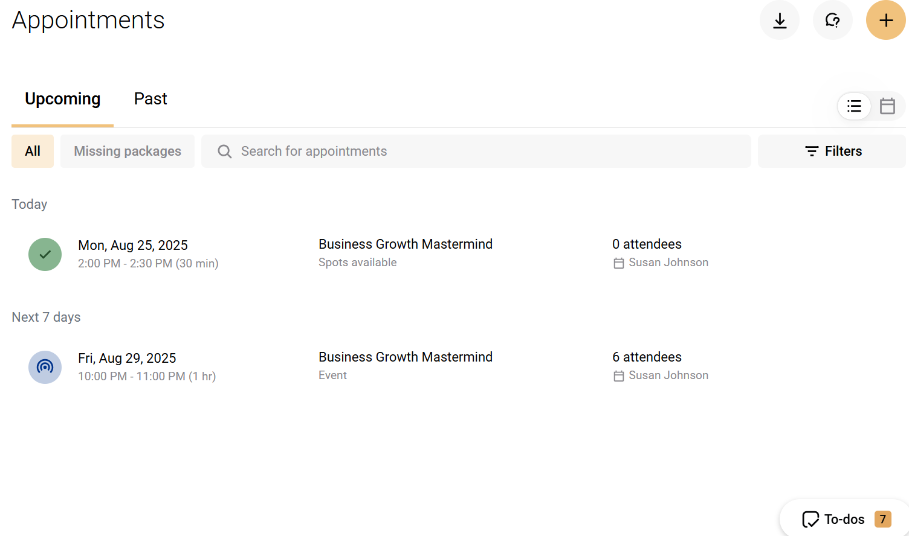Toggle the All filter chip
This screenshot has height=536, width=909.
[x=32, y=151]
